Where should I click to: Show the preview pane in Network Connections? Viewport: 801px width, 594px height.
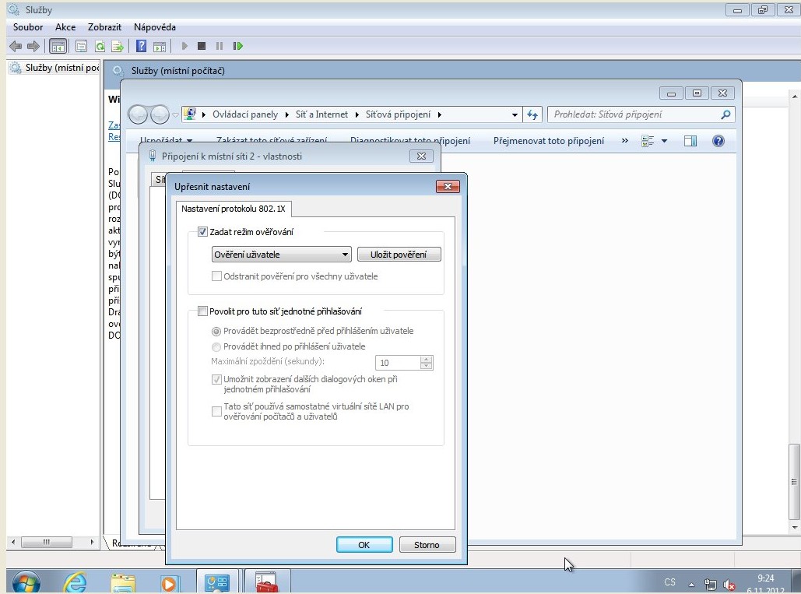tap(690, 141)
